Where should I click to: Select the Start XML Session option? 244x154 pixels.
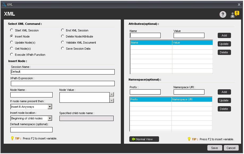(11, 30)
